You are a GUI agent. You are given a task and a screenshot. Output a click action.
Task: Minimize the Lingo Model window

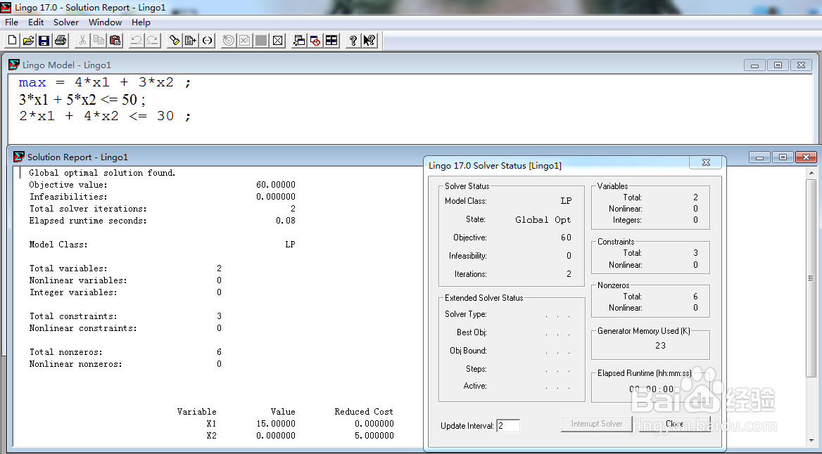point(755,65)
